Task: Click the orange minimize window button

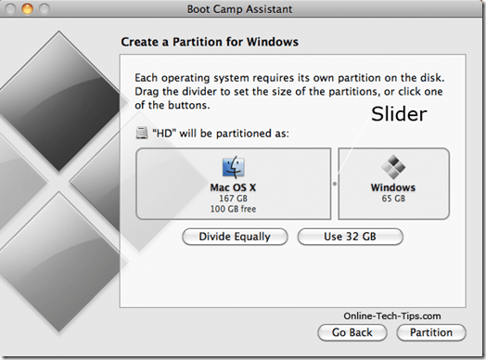Action: (27, 8)
